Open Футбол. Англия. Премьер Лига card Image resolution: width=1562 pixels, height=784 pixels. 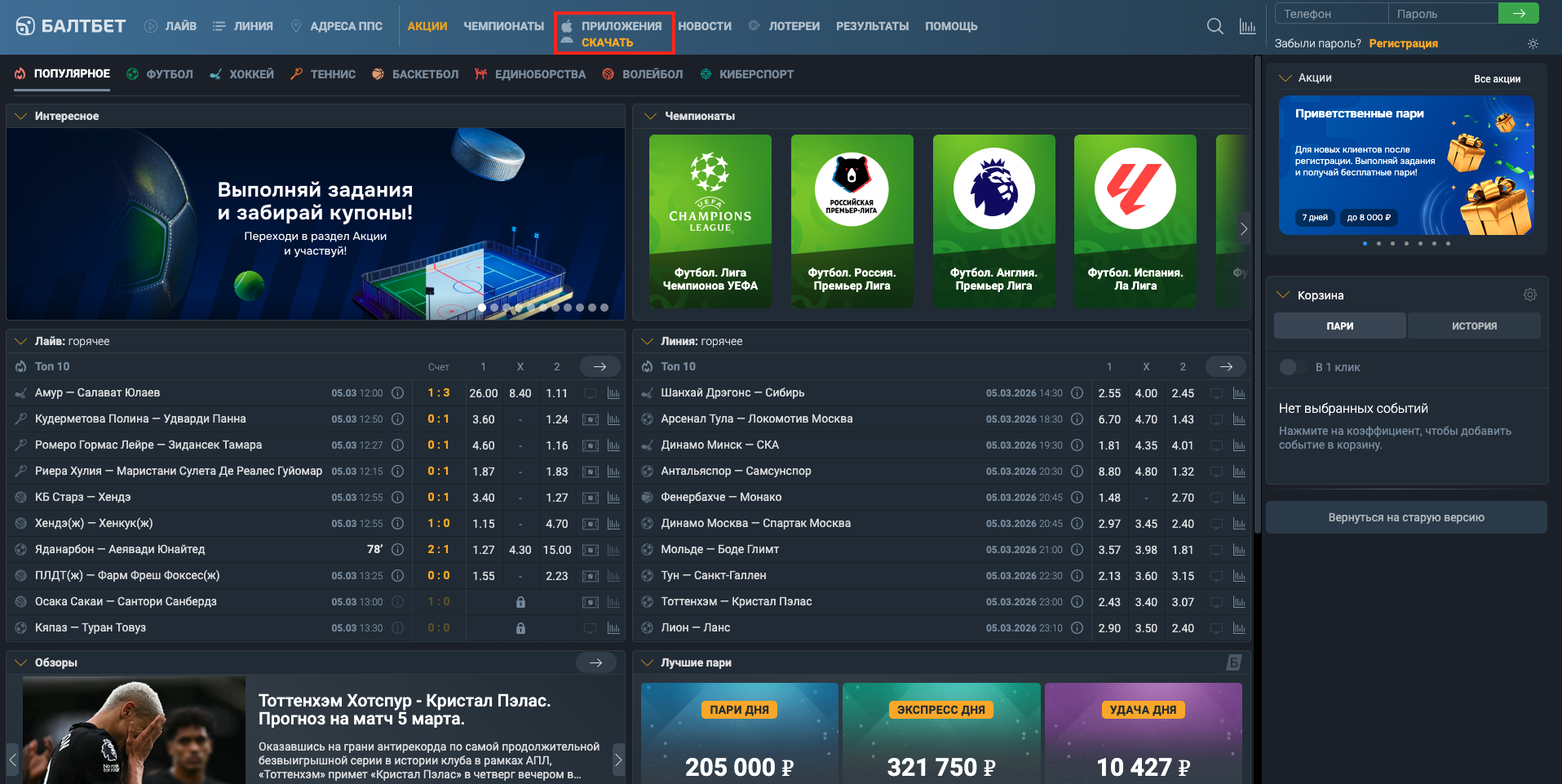993,221
